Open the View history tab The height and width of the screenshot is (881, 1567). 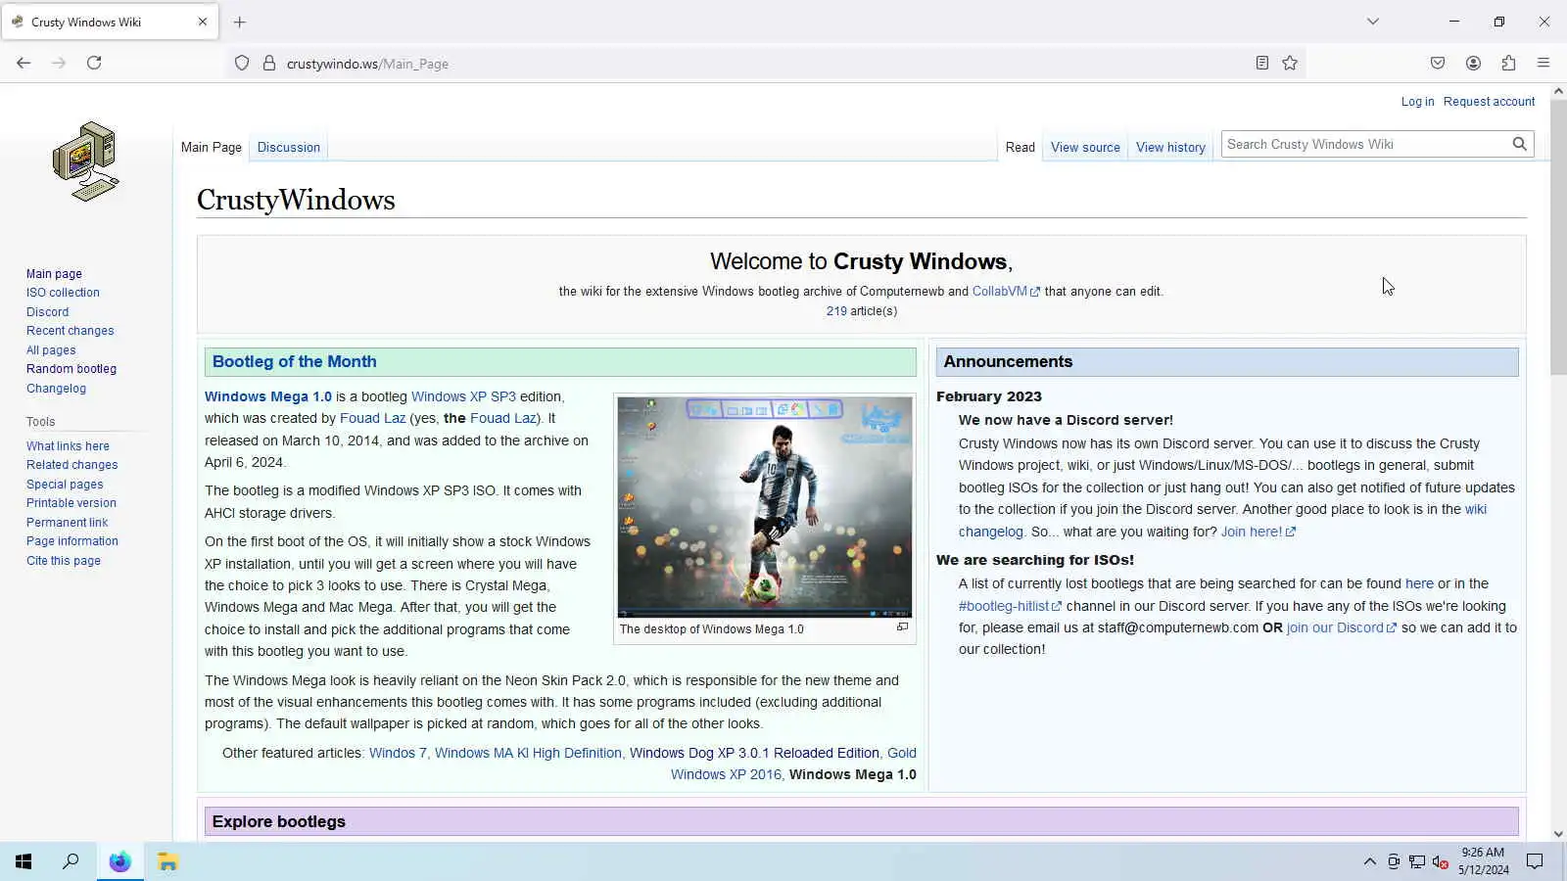[1170, 147]
